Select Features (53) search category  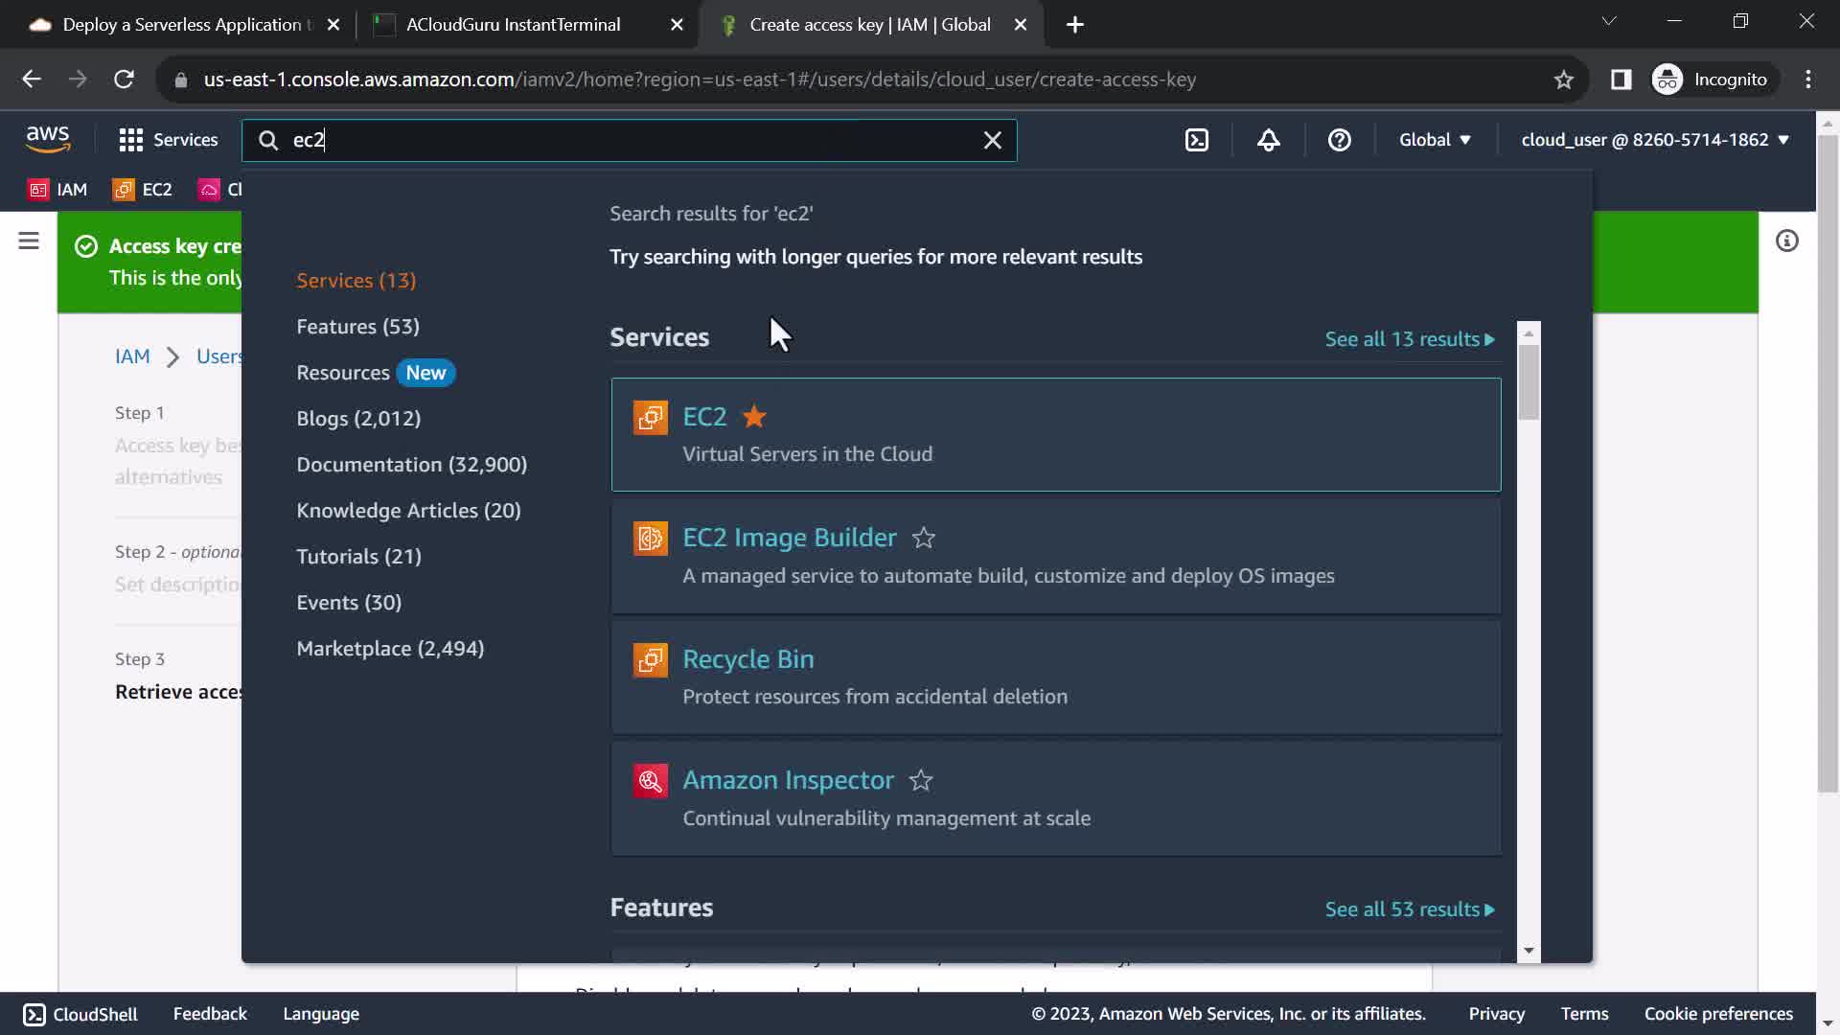point(357,327)
